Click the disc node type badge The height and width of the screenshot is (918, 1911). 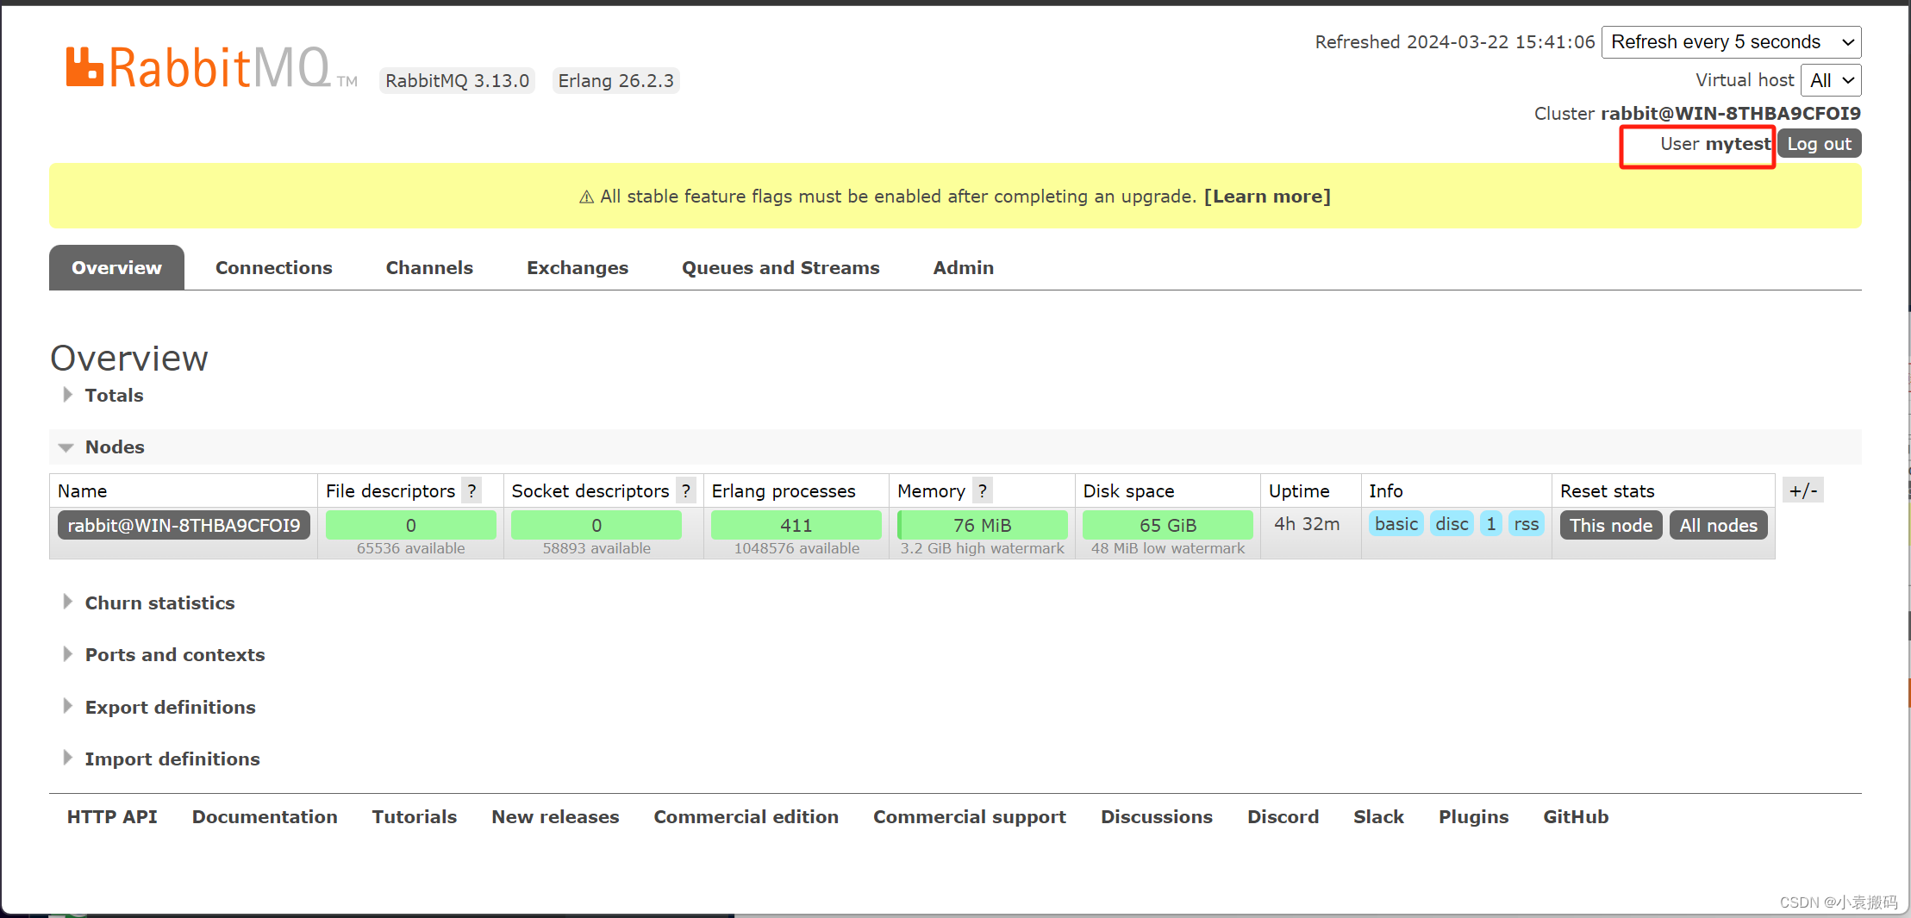[x=1451, y=523]
